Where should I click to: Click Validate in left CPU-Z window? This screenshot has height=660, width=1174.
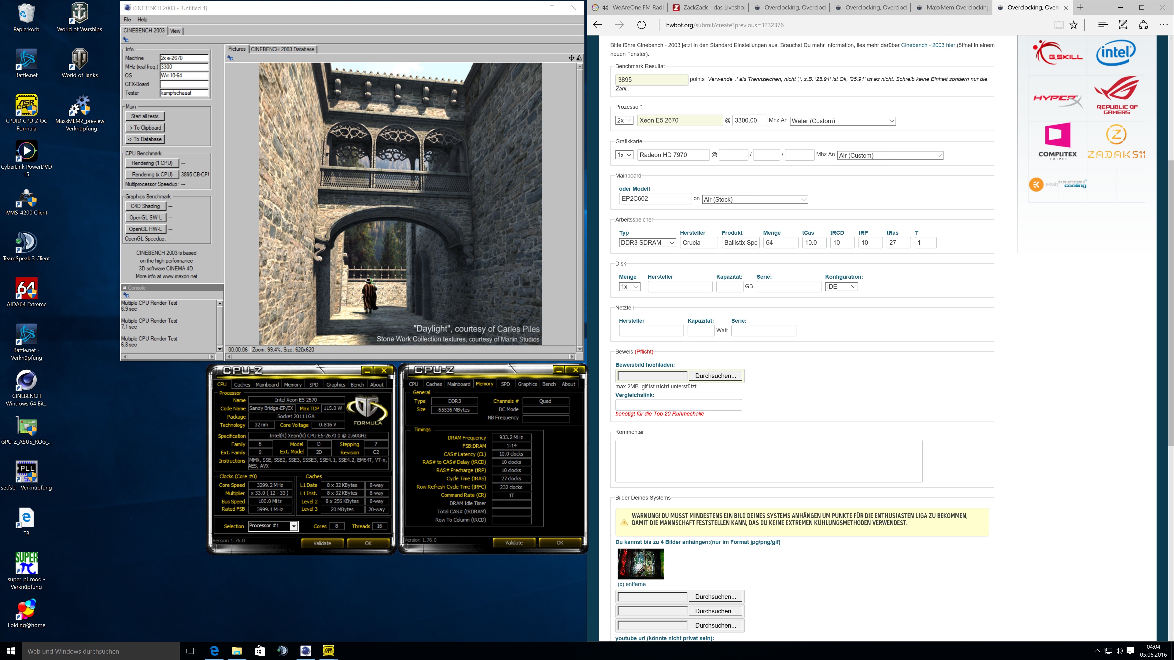tap(322, 543)
